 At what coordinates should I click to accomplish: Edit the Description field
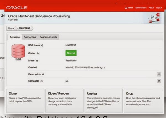(x=159, y=74)
